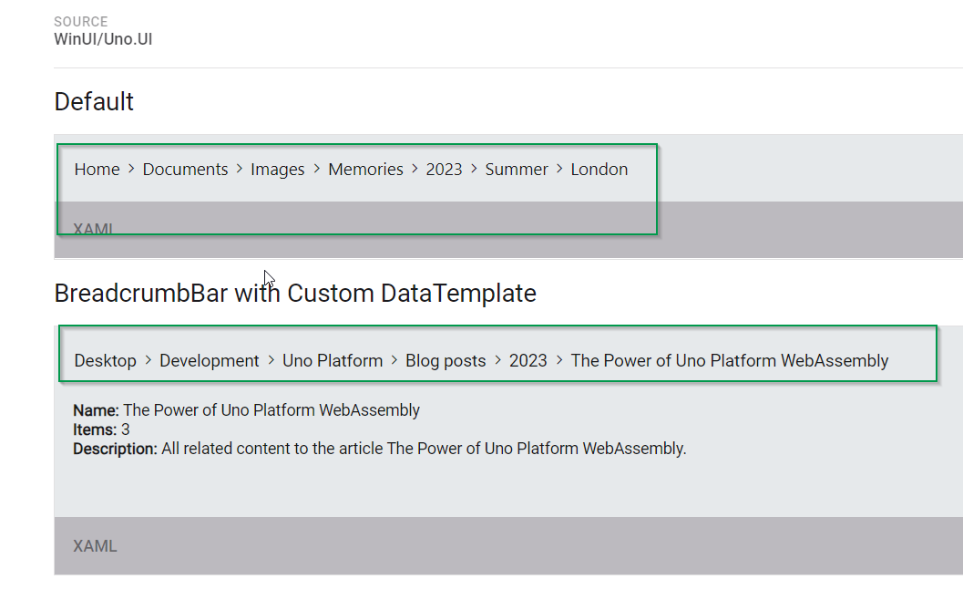Click the chevron between Home and Documents
Screen dimensions: 963x600
tap(131, 169)
